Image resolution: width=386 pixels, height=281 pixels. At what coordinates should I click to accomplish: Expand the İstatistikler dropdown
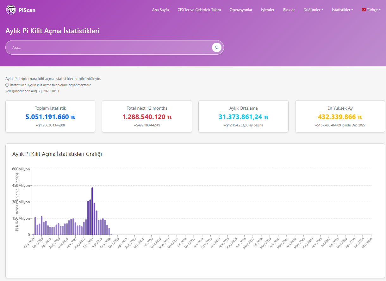pyautogui.click(x=342, y=10)
